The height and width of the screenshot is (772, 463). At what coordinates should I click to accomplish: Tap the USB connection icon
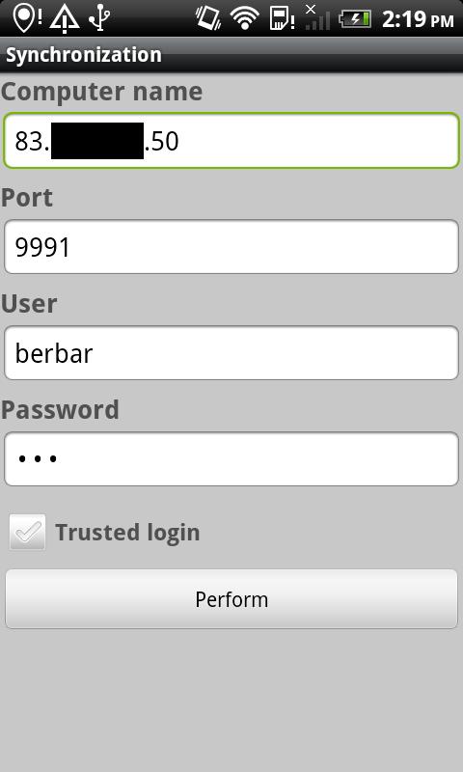click(x=99, y=18)
